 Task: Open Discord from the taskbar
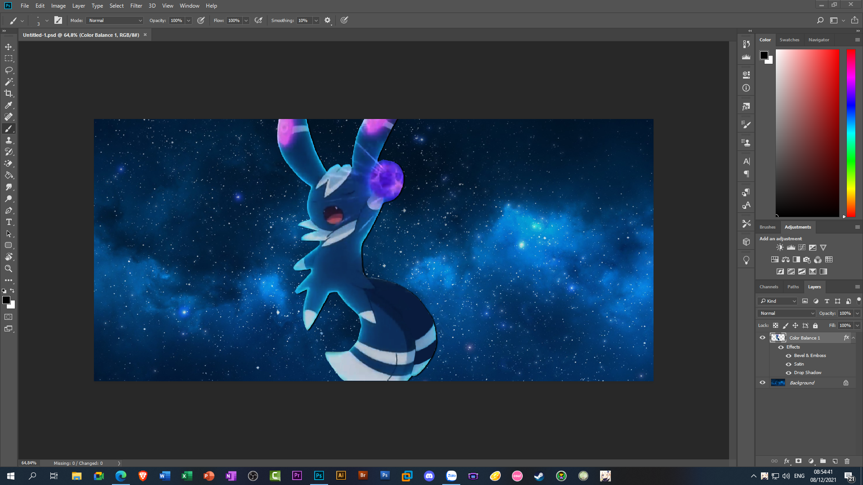coord(429,476)
